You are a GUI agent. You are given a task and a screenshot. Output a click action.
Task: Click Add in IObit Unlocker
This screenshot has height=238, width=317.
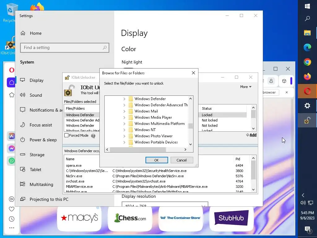tap(251, 135)
